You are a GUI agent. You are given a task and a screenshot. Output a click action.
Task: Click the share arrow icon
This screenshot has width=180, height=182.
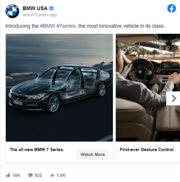[52, 175]
